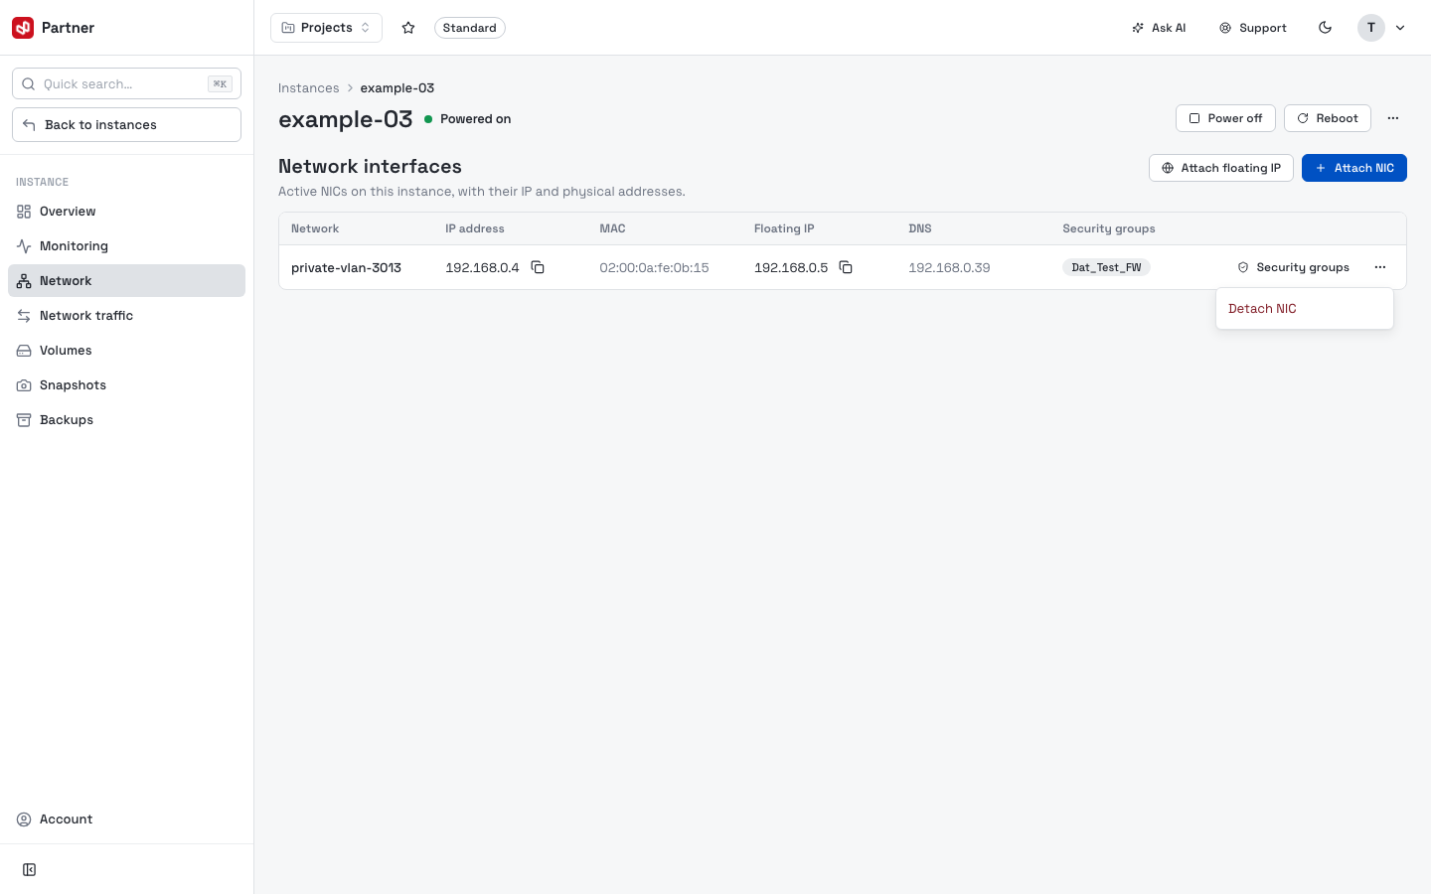Screen dimensions: 1431x894
Task: Focus the Quick search field
Action: [126, 83]
